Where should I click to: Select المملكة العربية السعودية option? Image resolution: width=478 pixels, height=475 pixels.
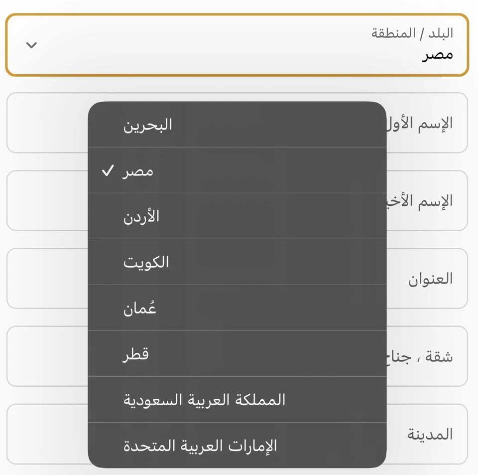coord(237,400)
